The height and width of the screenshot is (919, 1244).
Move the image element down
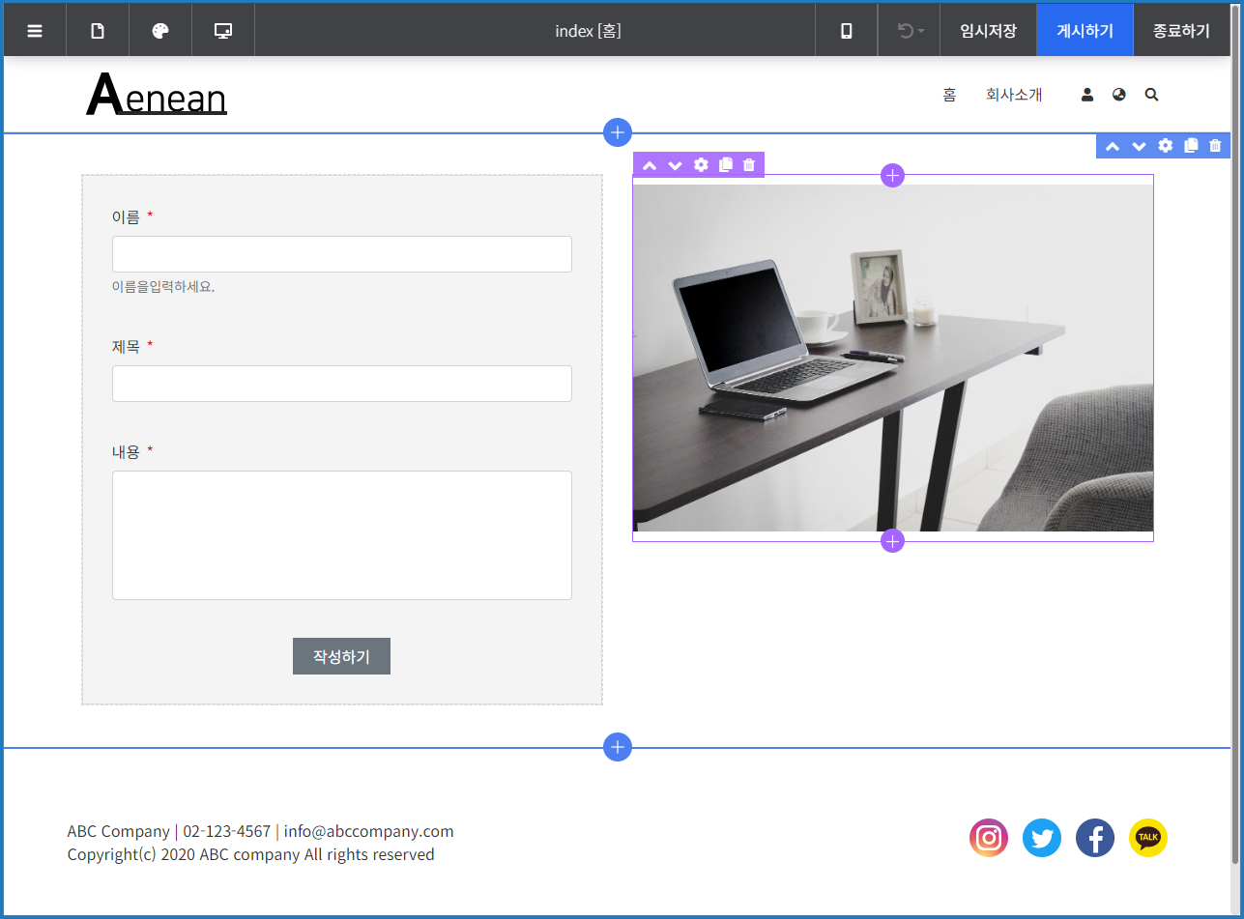click(x=675, y=164)
